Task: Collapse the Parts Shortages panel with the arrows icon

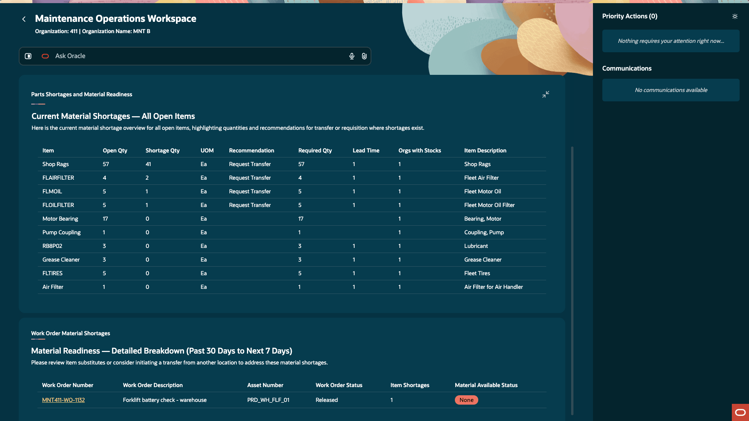Action: [x=546, y=94]
